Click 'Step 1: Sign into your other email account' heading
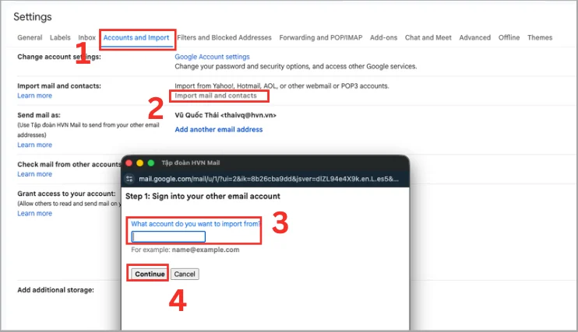This screenshot has height=332, width=578. [203, 196]
